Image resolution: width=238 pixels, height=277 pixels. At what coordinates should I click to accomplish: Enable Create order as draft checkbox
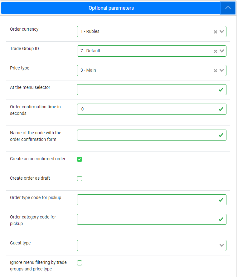(x=80, y=179)
